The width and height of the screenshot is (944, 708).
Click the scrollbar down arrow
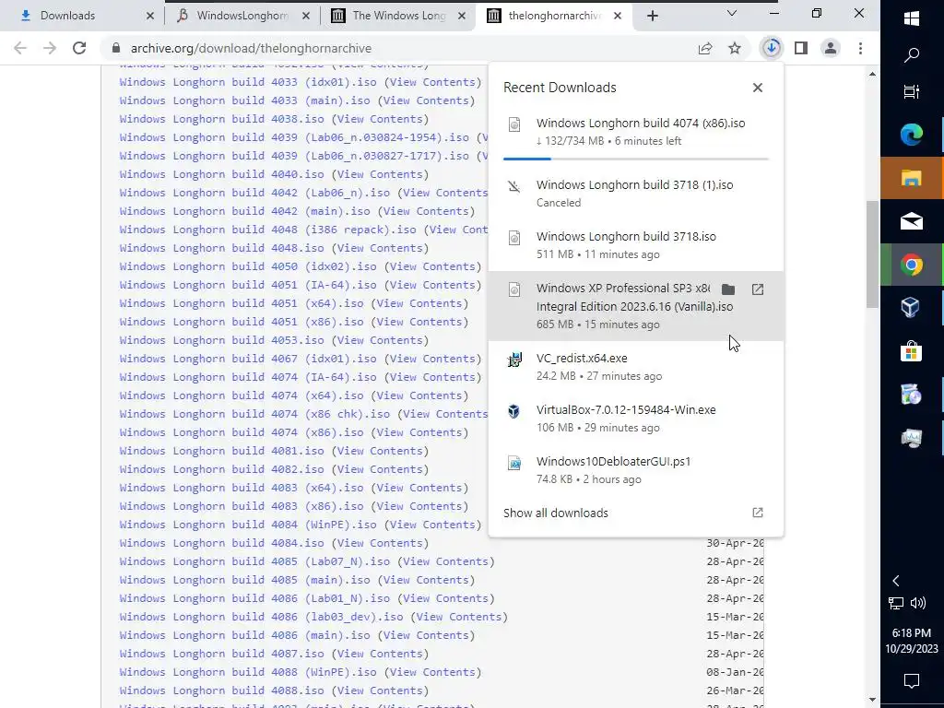(x=872, y=699)
